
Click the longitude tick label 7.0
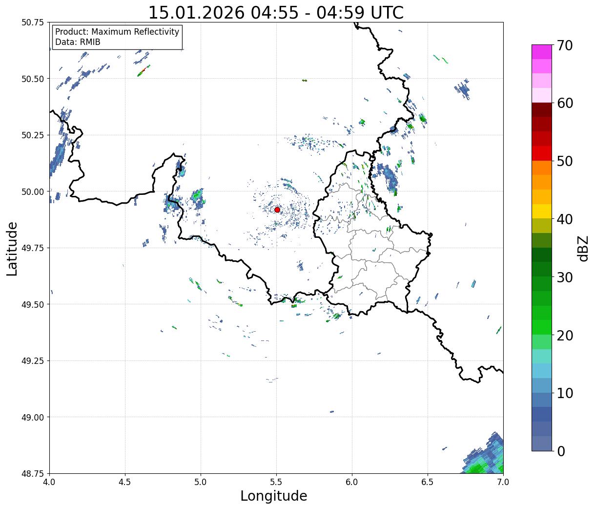503,482
